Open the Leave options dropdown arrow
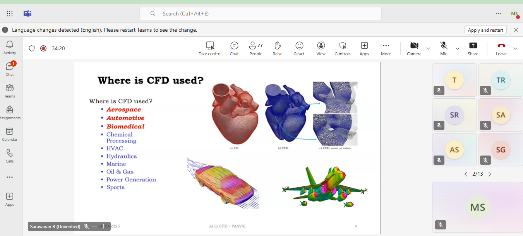 click(515, 48)
